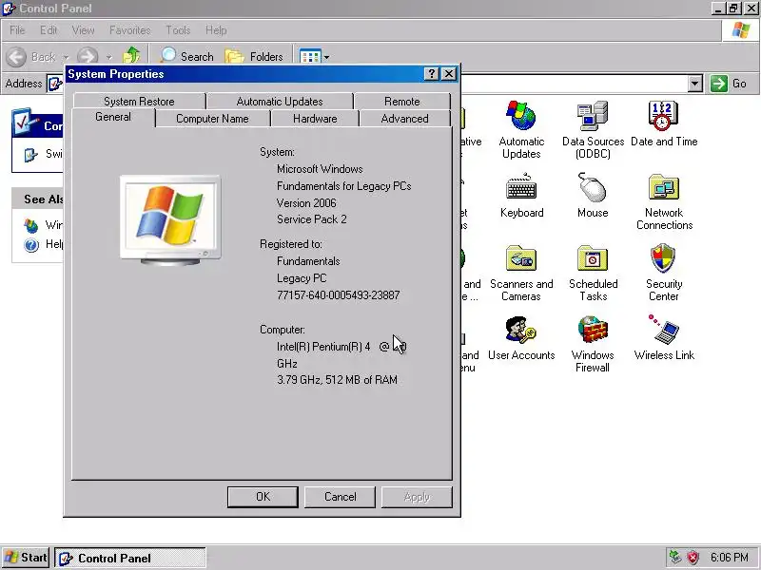Open the Edit menu
The height and width of the screenshot is (570, 761).
49,30
